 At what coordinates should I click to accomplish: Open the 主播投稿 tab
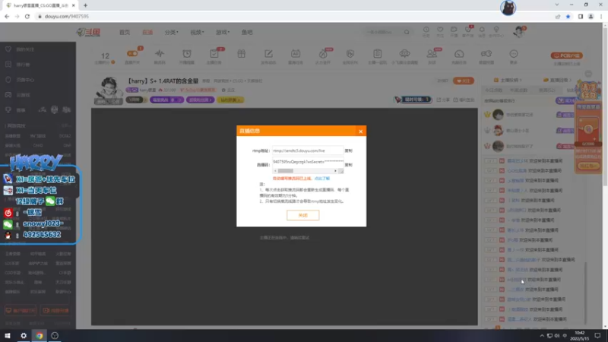click(508, 80)
